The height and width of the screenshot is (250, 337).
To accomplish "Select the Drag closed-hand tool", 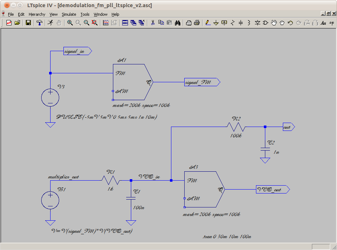I will [282, 23].
